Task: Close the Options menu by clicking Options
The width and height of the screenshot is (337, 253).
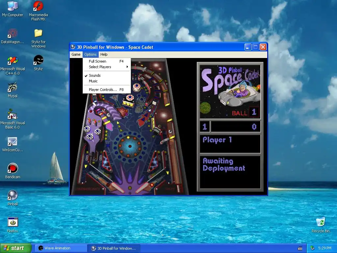Action: 90,54
